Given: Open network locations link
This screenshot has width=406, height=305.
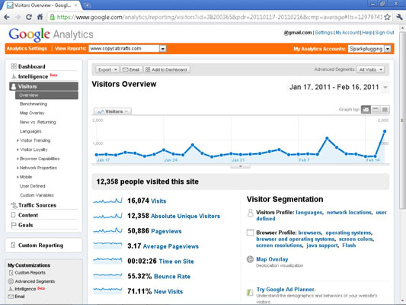Looking at the screenshot, I should (349, 213).
